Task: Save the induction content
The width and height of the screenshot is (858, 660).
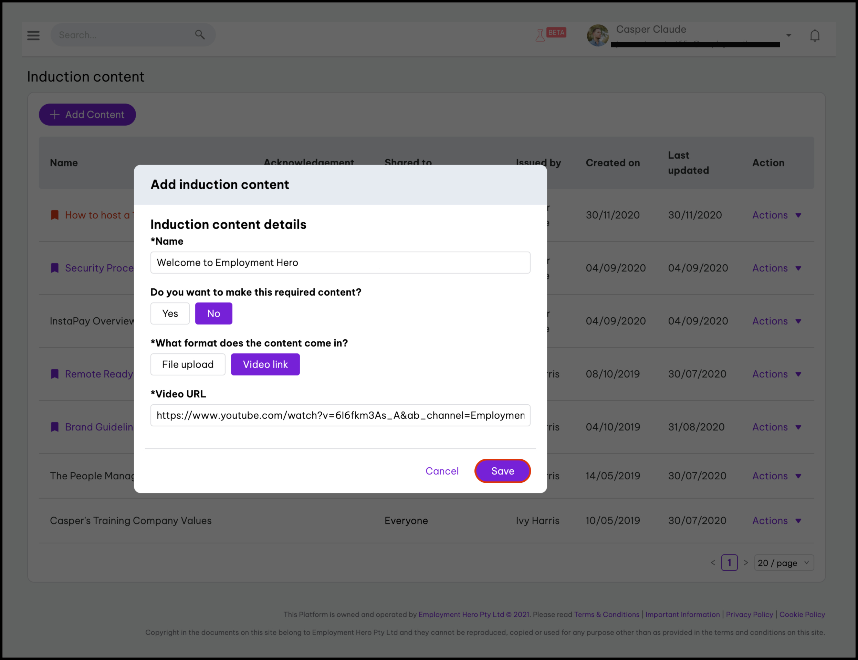Action: point(502,471)
